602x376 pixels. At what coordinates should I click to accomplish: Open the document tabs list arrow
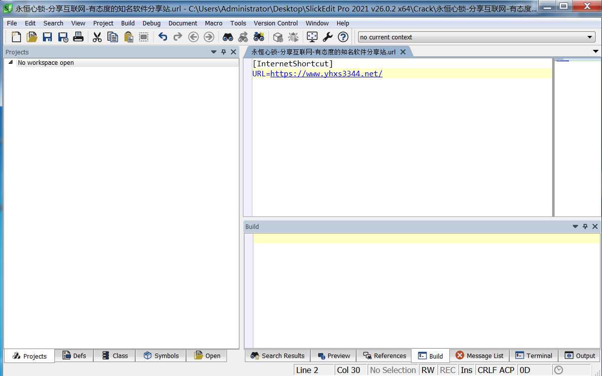point(596,51)
